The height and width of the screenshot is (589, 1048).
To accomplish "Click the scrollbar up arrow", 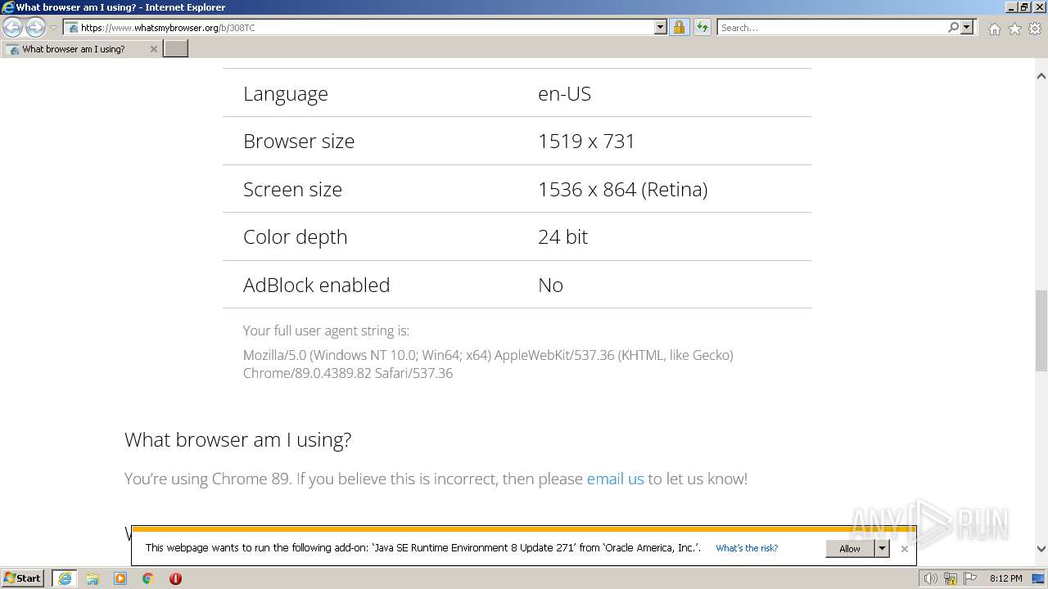I will tap(1041, 76).
